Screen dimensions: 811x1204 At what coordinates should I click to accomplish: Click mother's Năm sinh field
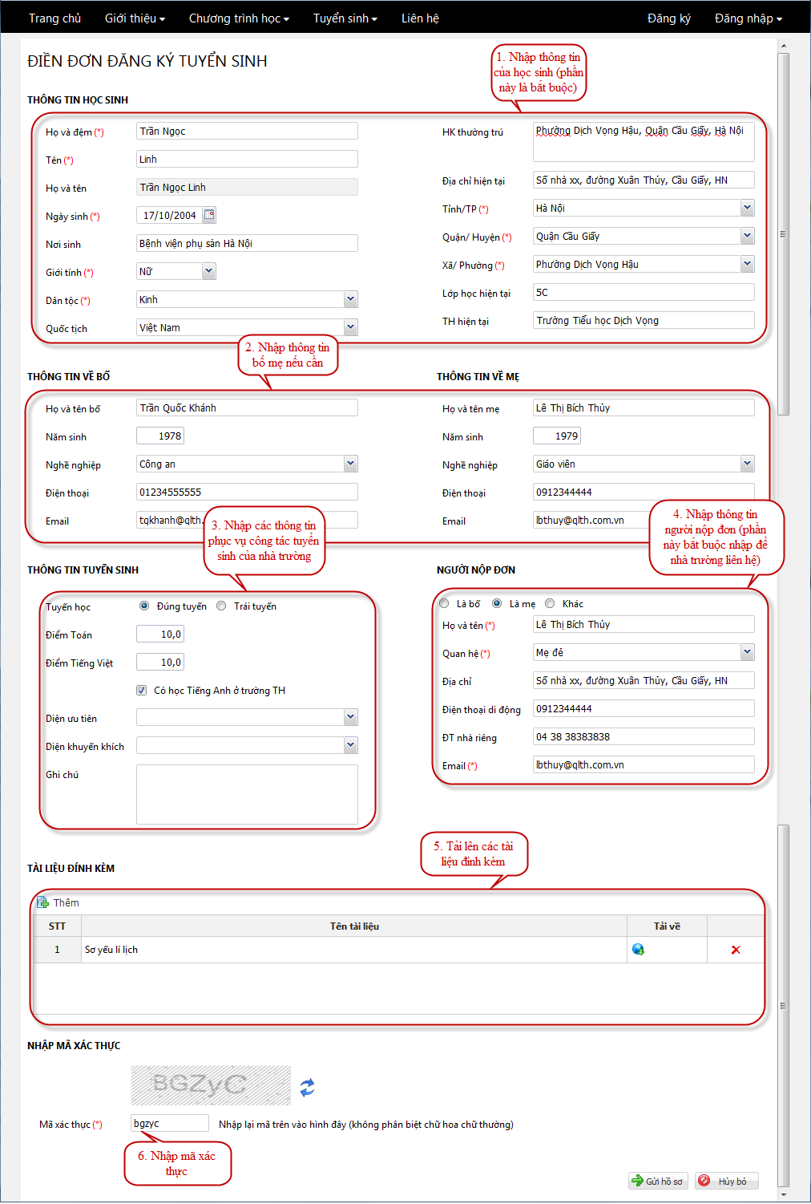point(557,436)
